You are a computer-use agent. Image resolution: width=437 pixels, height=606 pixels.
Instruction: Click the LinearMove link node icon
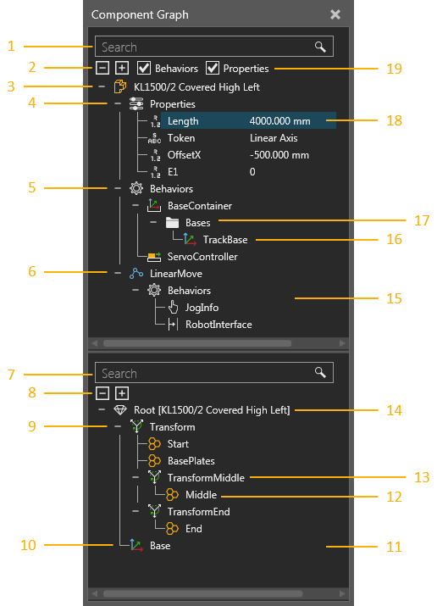pyautogui.click(x=136, y=274)
